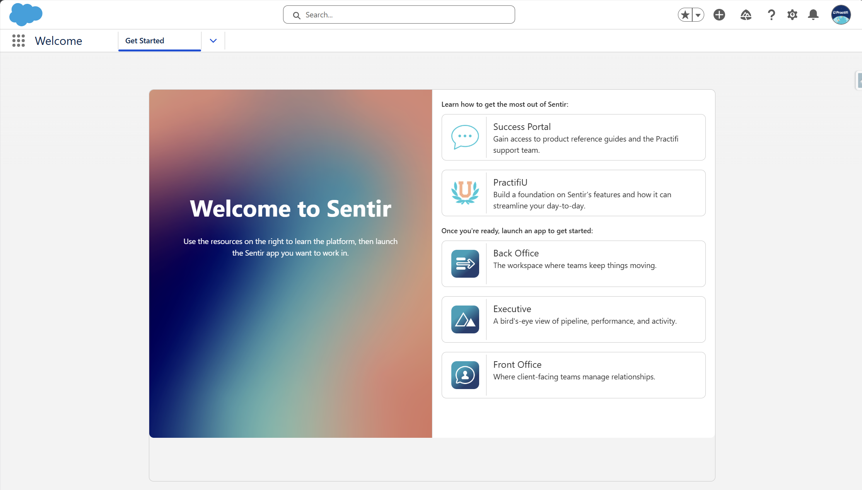Open the Help question mark menu
Image resolution: width=862 pixels, height=490 pixels.
pos(771,15)
